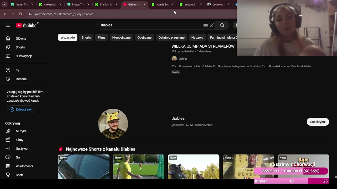Switch to the mokrysuch browser tab
The image size is (337, 189).
[x=50, y=4]
